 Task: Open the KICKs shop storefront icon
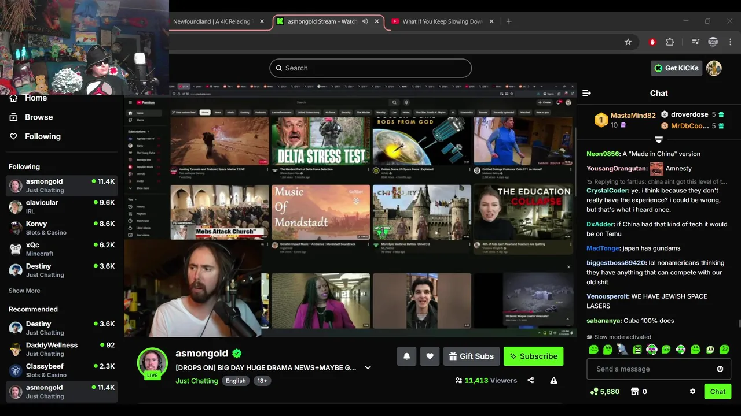[x=635, y=391]
